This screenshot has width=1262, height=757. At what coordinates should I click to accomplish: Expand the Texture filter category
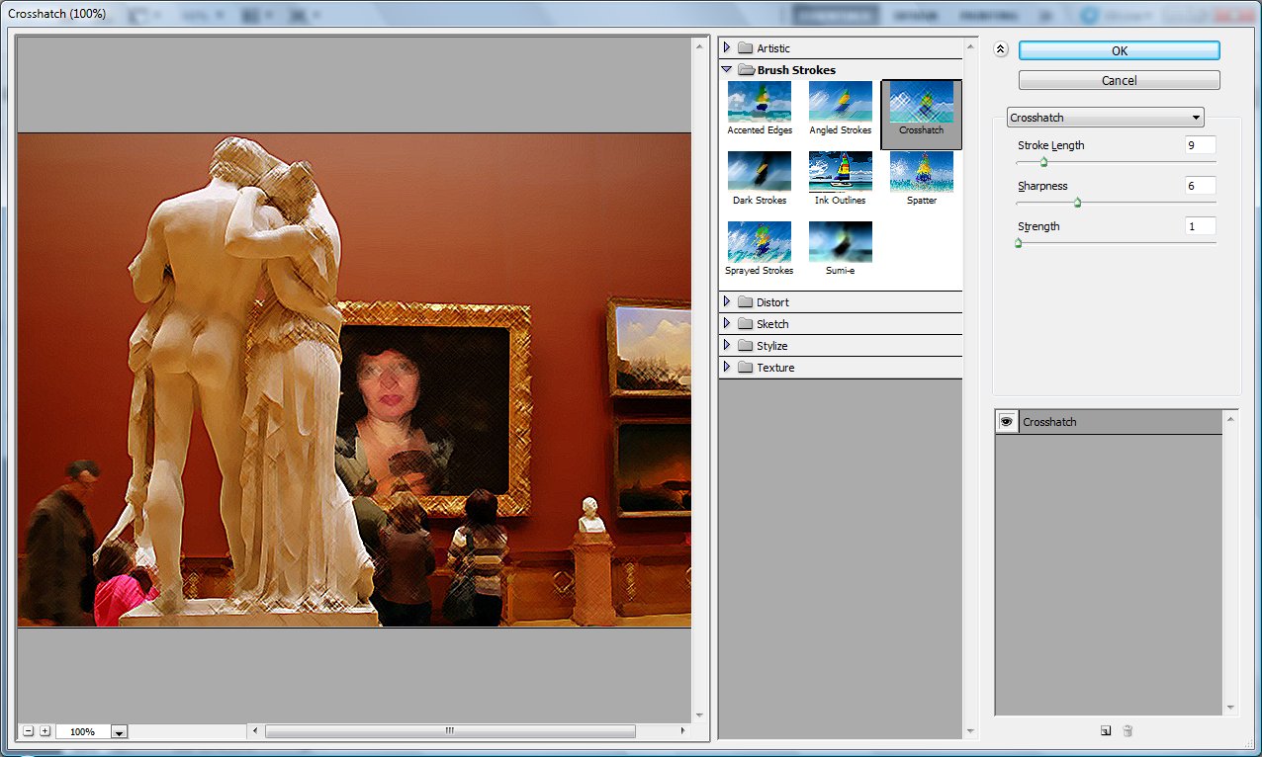tap(727, 367)
